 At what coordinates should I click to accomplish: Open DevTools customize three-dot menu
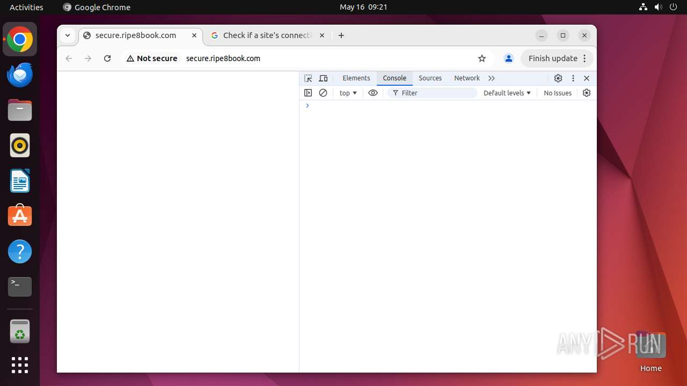click(573, 78)
